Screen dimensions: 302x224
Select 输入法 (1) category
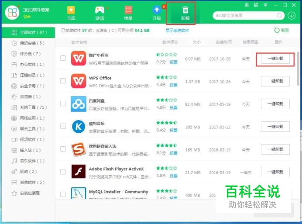click(28, 150)
